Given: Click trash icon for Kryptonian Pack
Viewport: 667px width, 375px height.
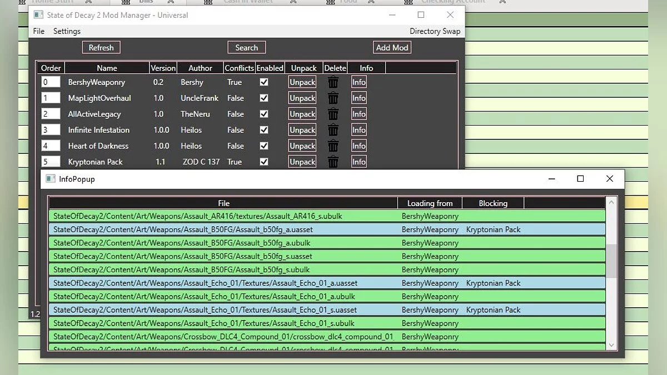Looking at the screenshot, I should [333, 162].
